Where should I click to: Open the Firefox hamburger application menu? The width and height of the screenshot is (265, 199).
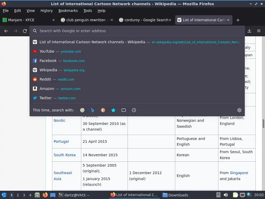[259, 31]
